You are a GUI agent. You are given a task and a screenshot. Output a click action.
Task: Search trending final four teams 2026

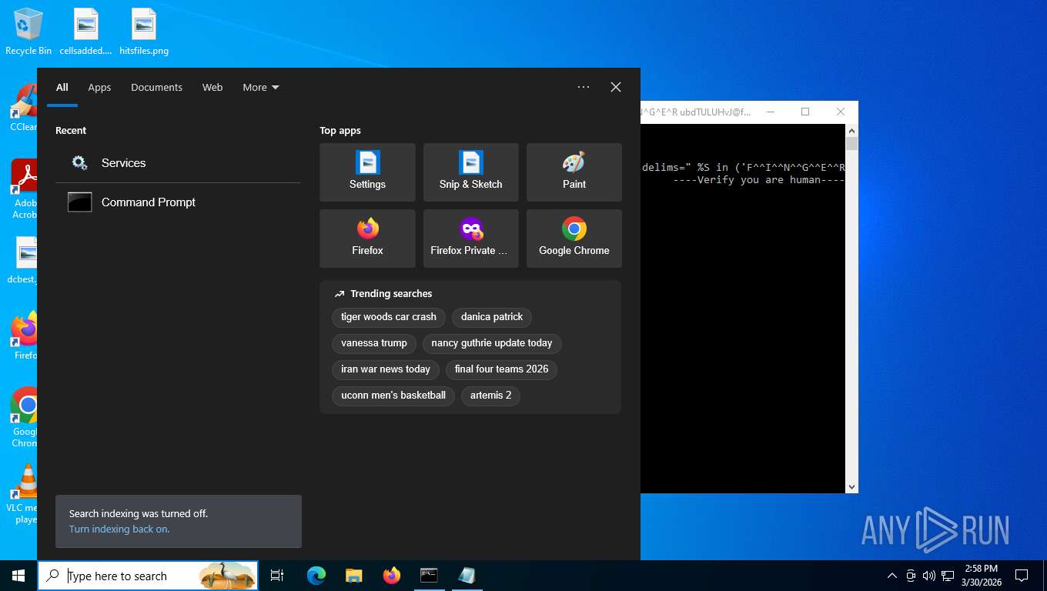[x=501, y=369]
